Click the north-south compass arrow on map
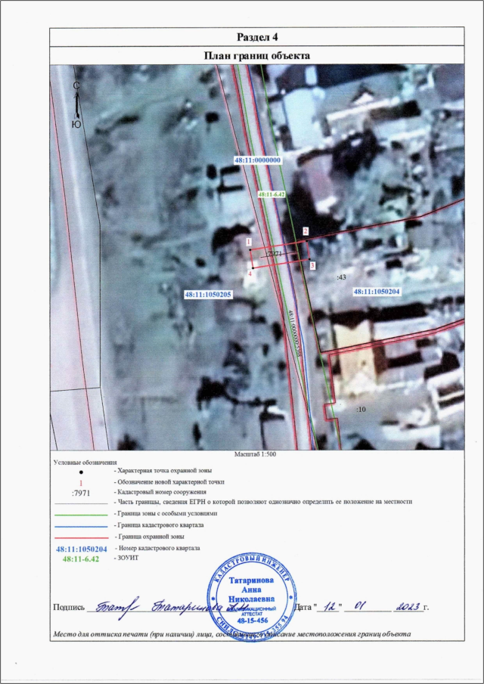This screenshot has width=484, height=684. coord(76,105)
